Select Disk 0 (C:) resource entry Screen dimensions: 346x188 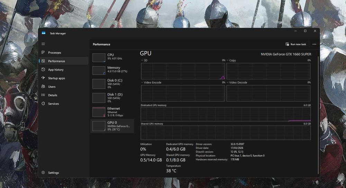pyautogui.click(x=112, y=84)
